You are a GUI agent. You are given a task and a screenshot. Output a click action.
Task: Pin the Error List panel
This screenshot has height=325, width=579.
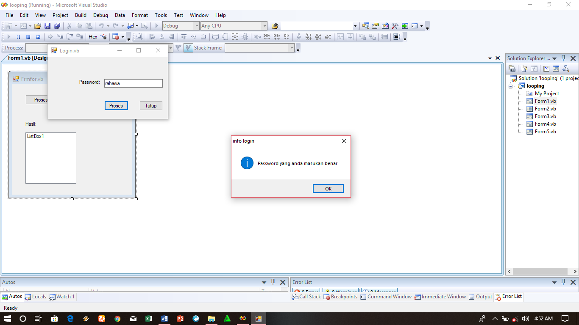(563, 282)
